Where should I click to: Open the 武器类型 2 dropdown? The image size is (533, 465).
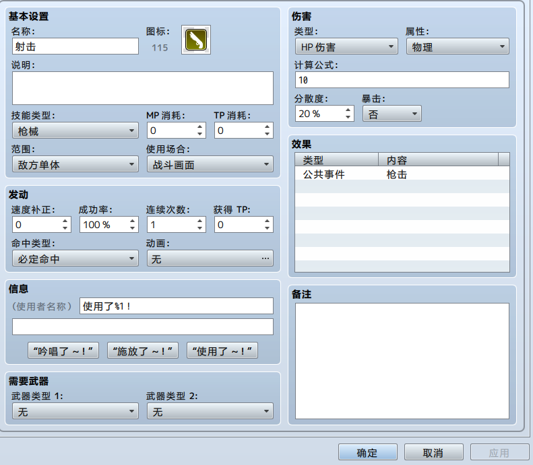coord(210,411)
